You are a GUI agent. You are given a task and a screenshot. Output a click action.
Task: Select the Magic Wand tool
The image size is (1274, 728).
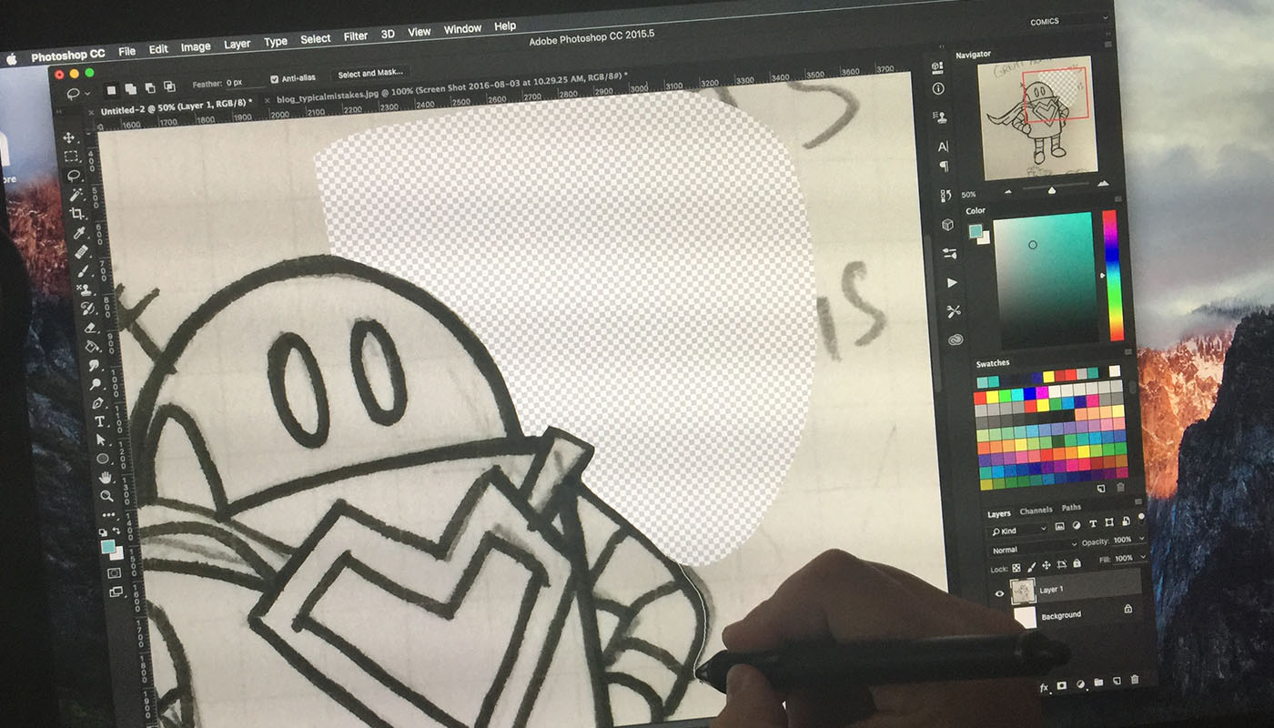click(76, 194)
